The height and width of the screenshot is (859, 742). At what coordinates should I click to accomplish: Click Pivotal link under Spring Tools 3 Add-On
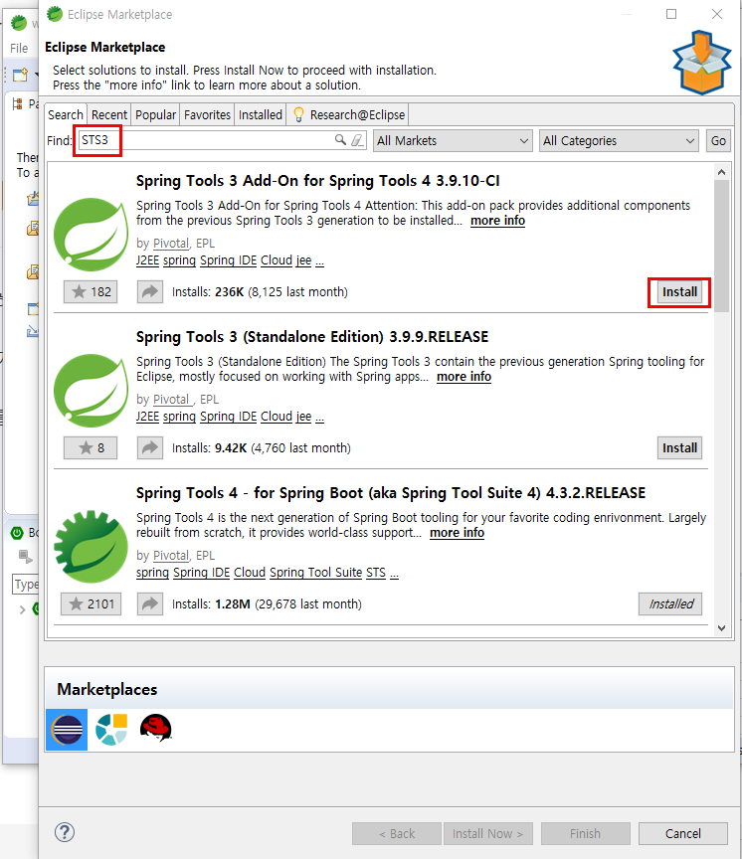(171, 244)
